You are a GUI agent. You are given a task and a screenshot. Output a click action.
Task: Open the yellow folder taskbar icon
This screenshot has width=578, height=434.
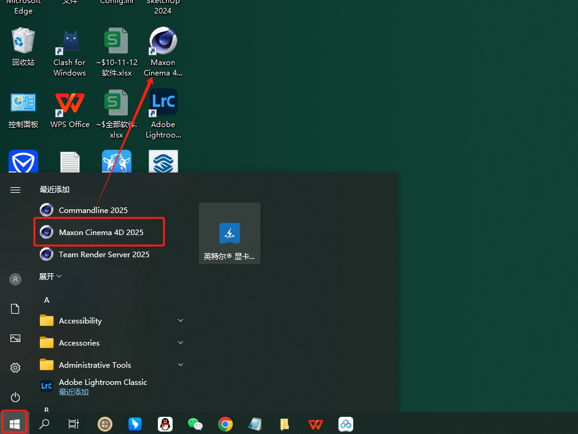[x=284, y=424]
